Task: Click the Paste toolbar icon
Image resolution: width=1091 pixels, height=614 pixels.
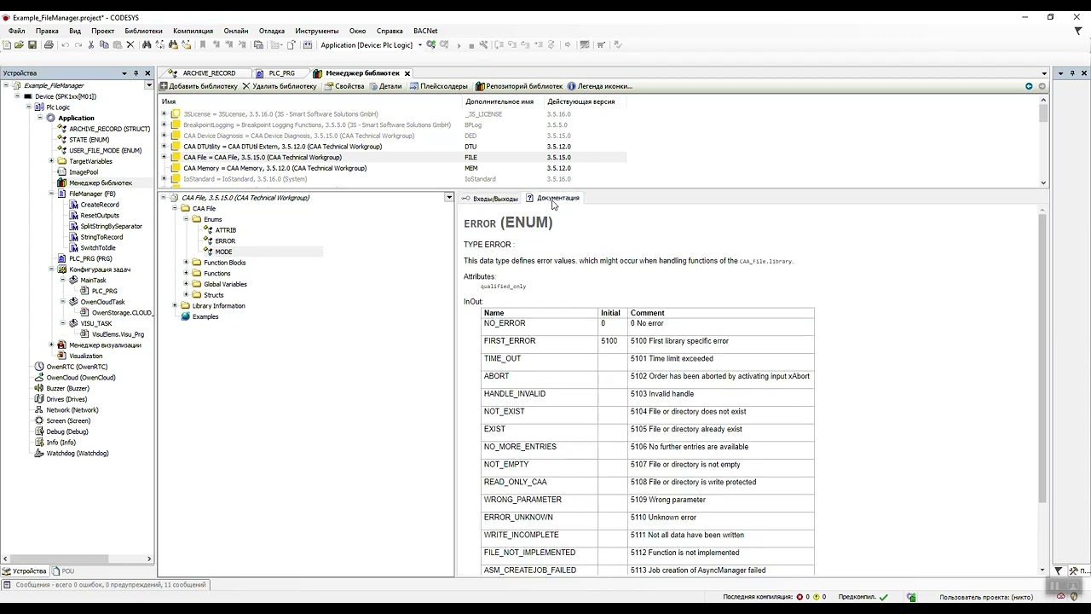Action: pyautogui.click(x=117, y=45)
